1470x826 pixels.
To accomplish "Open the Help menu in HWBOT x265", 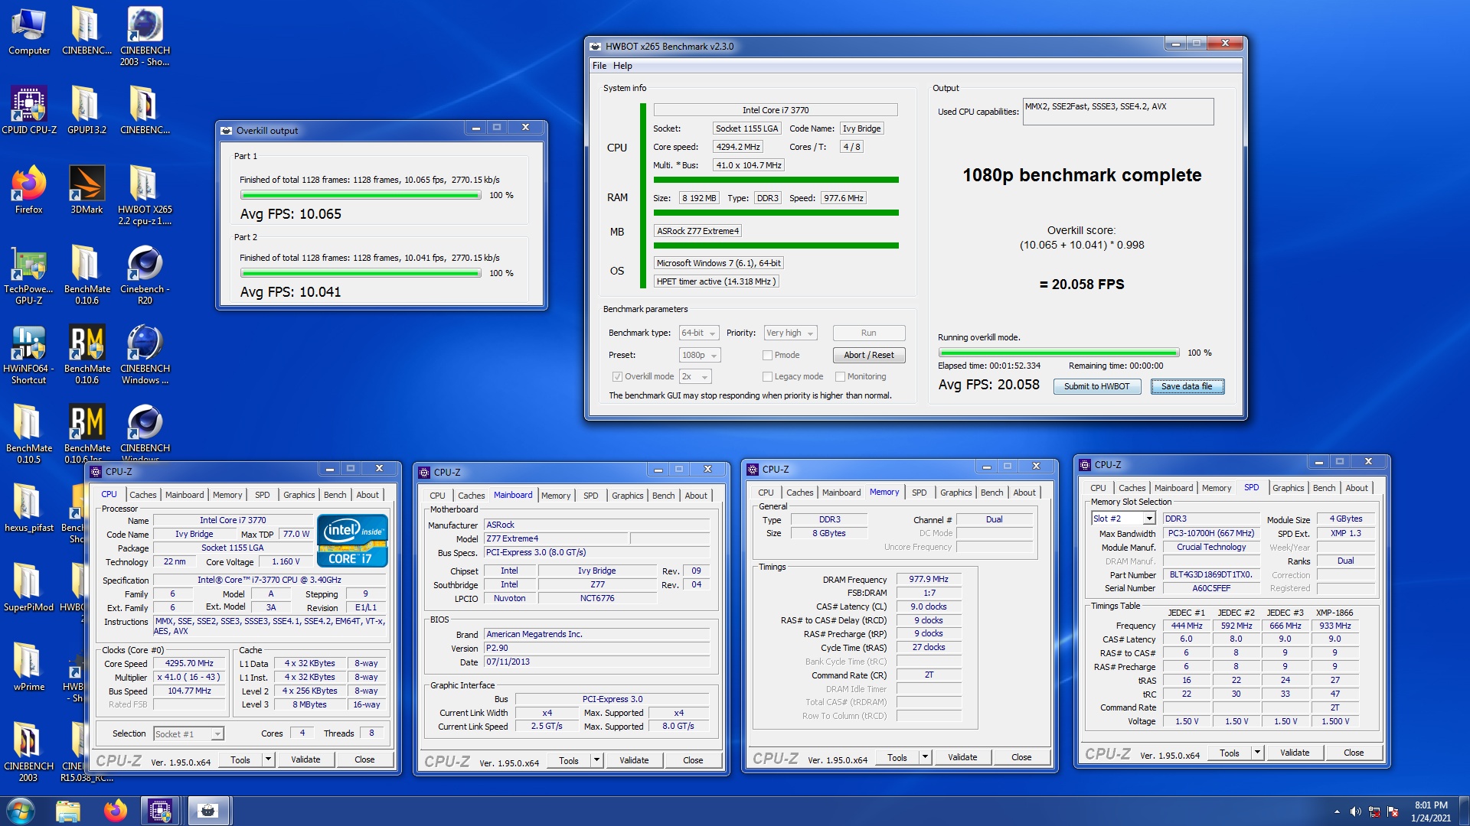I will [622, 66].
